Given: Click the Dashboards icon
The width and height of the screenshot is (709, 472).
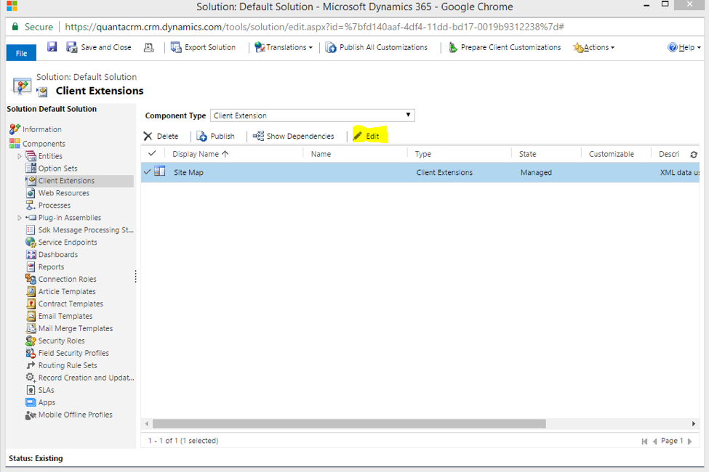Looking at the screenshot, I should 31,254.
